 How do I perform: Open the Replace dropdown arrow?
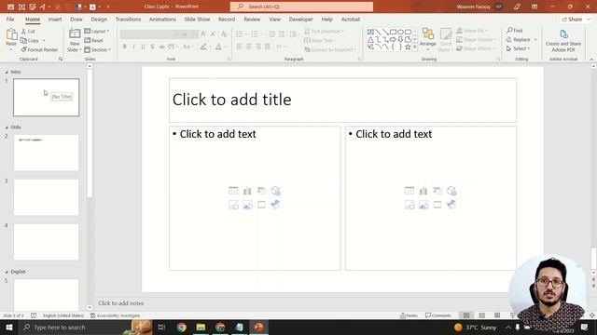[x=535, y=39]
